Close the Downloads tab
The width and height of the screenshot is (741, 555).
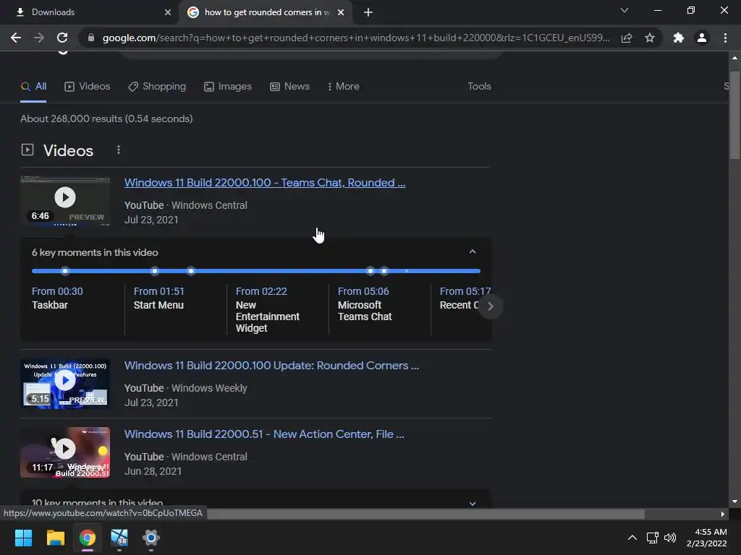(x=168, y=12)
